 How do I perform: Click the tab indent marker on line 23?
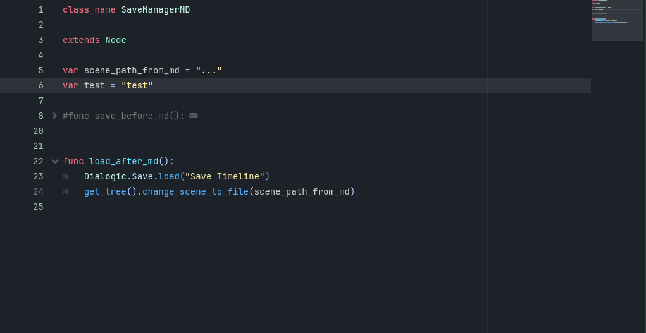pos(65,176)
